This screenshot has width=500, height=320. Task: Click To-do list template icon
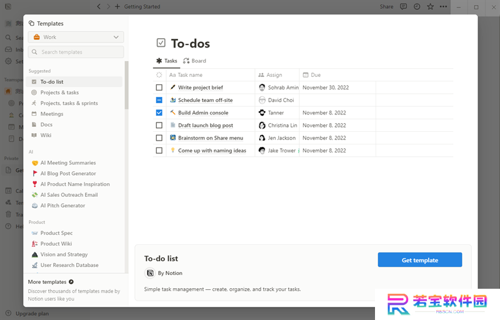[34, 82]
